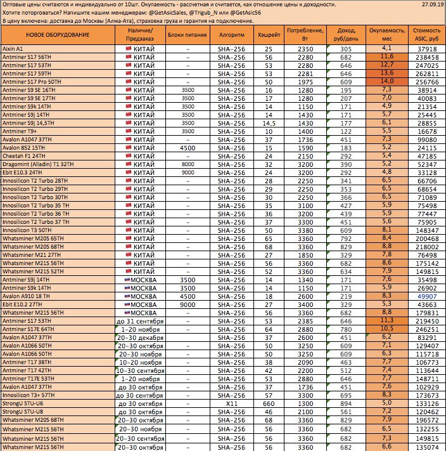Screen dimensions: 446x451
Task: Click the price cell 262811
Action: tap(427, 74)
